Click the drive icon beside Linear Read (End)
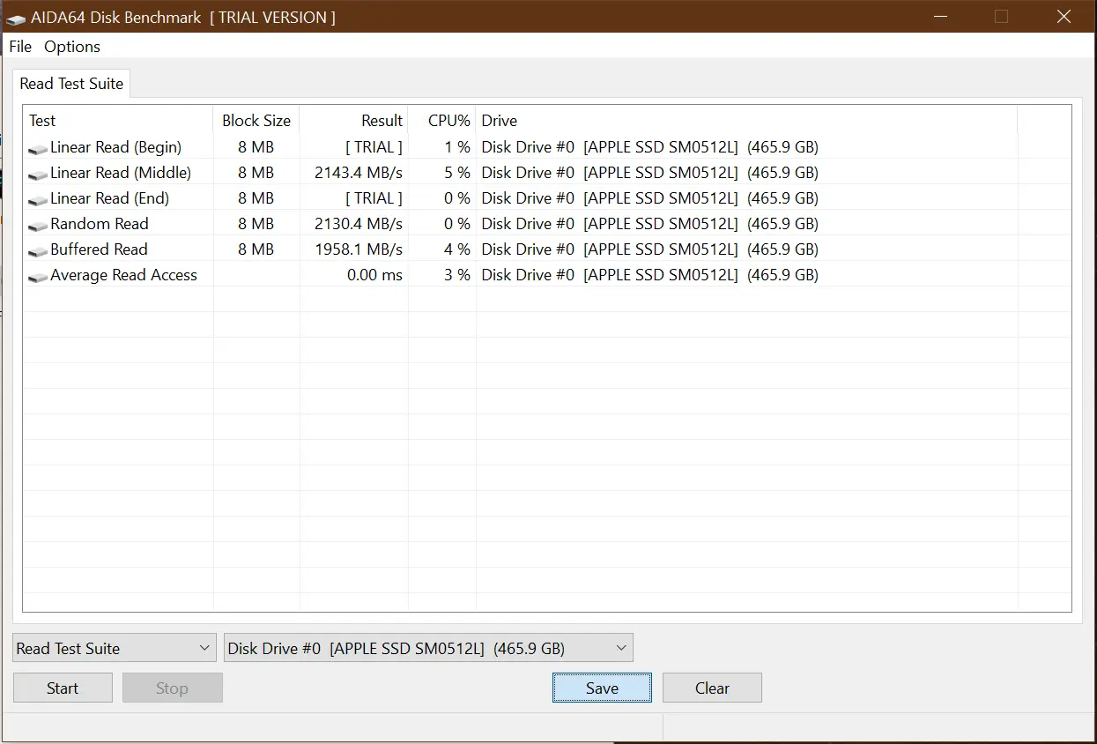The image size is (1097, 744). click(x=38, y=200)
